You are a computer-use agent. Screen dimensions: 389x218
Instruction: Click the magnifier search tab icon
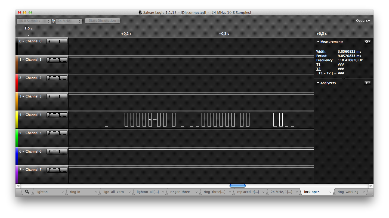(x=27, y=192)
